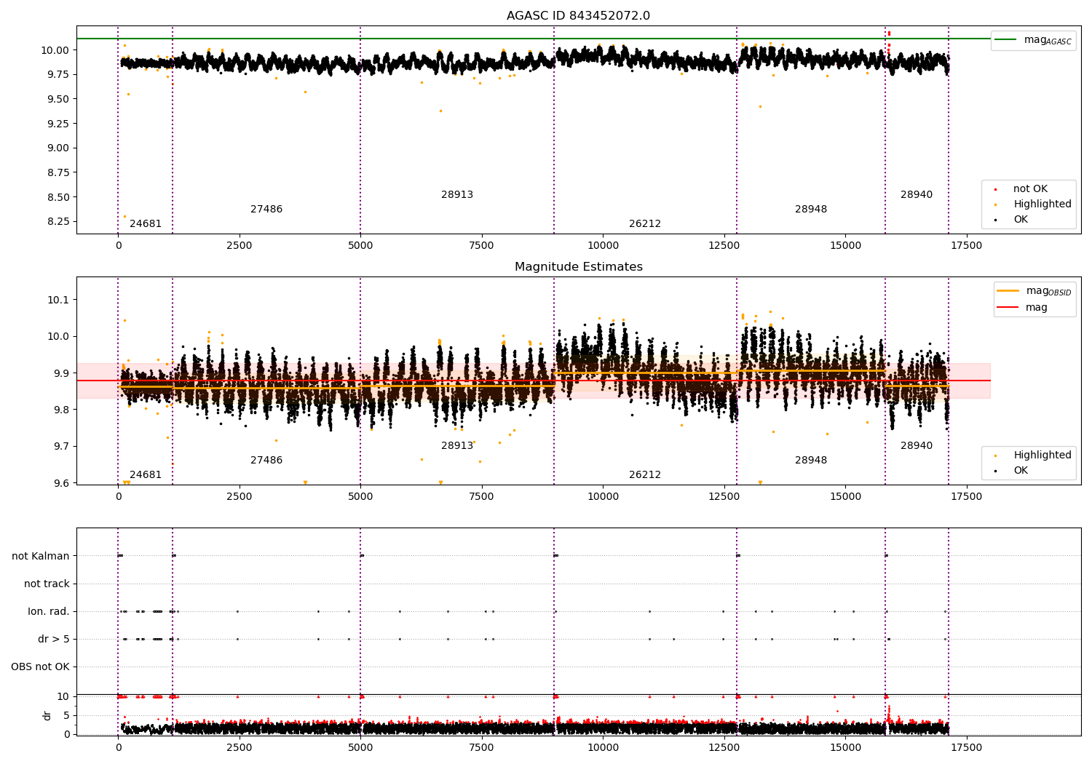Click y-tick 9.9 on Magnitude Estimates plot
1092x764 pixels.
click(60, 373)
